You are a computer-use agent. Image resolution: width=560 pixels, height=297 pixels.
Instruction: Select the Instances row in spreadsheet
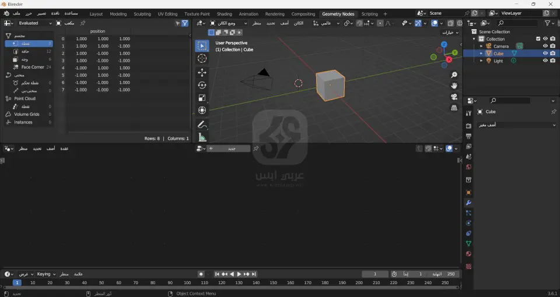[28, 122]
